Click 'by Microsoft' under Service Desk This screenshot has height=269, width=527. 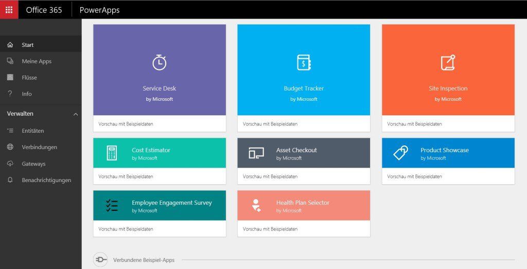(160, 99)
